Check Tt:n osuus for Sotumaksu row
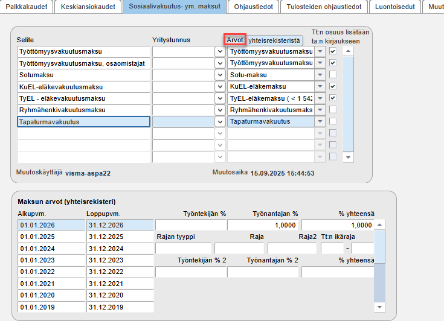The width and height of the screenshot is (444, 321). pyautogui.click(x=333, y=75)
